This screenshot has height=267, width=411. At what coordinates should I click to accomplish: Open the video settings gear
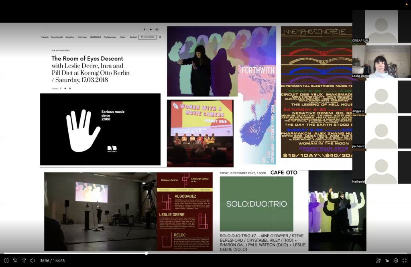tap(396, 261)
